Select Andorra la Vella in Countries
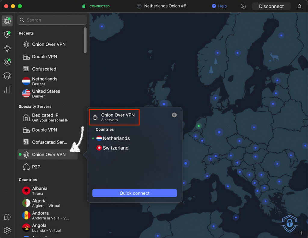The width and height of the screenshot is (308, 238). coord(48,215)
